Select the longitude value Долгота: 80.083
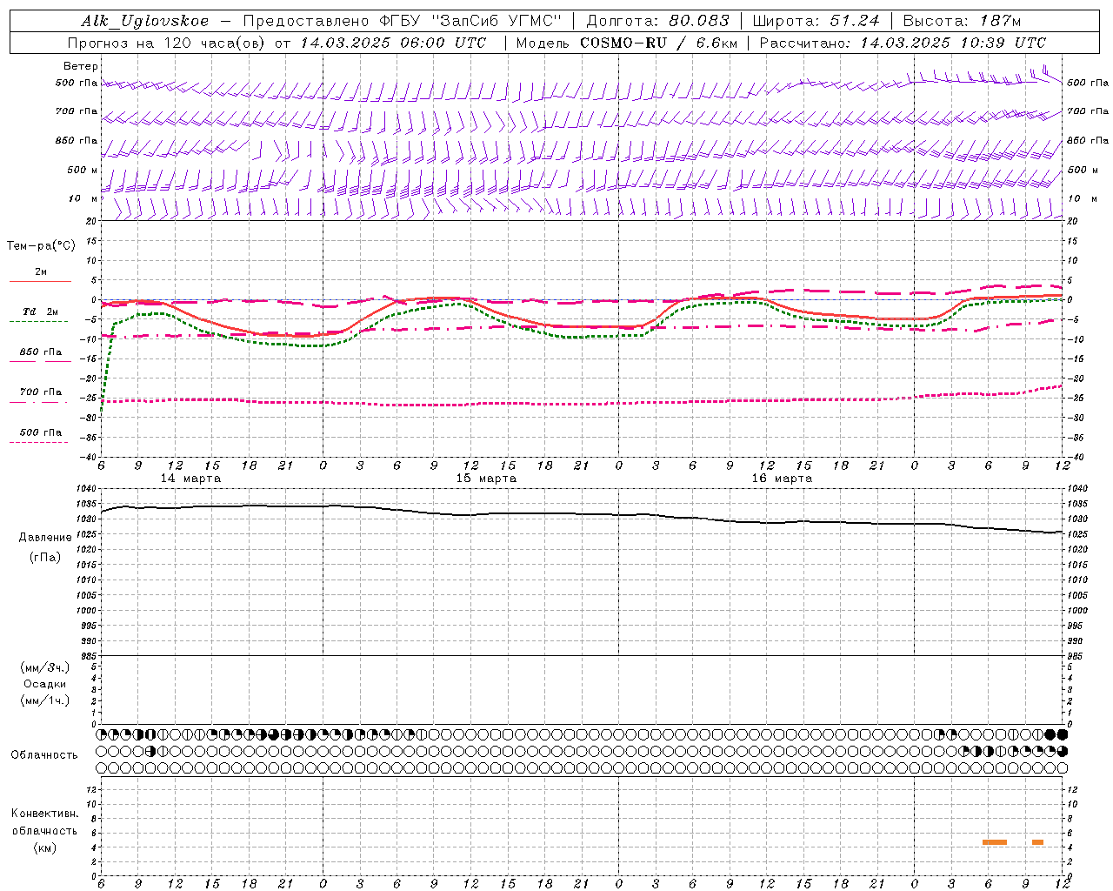The image size is (1113, 891). click(x=658, y=21)
